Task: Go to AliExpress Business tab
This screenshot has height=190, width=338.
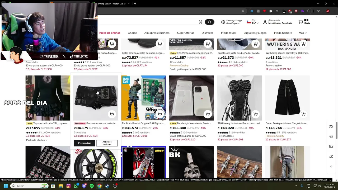Action: tap(157, 33)
